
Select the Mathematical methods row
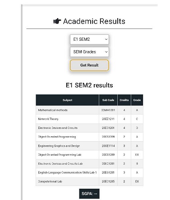tap(89, 110)
